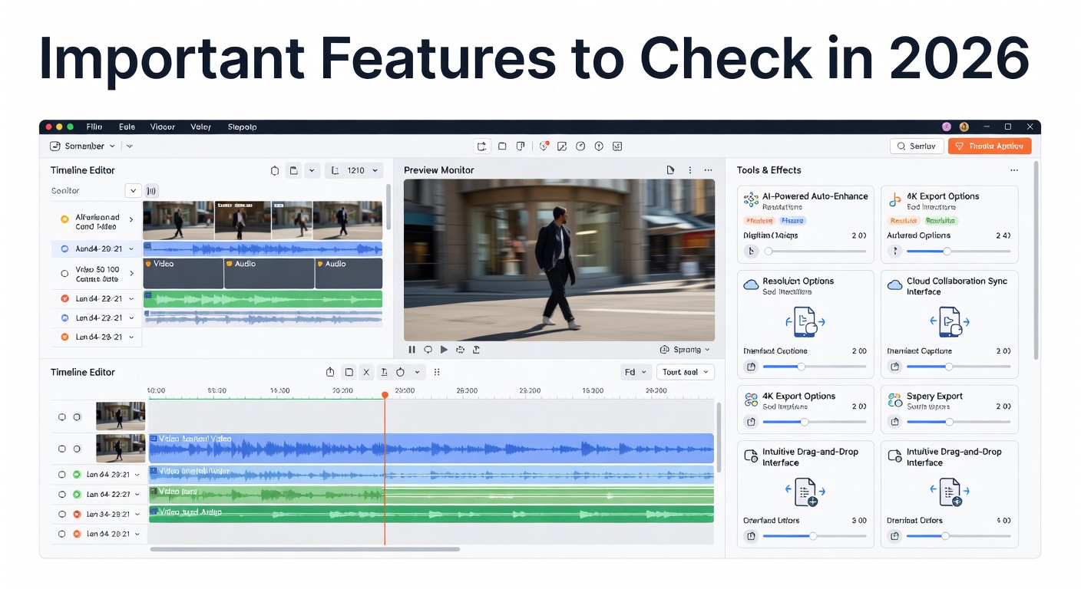
Task: Click the purple avatar icon in title bar
Action: pos(947,127)
